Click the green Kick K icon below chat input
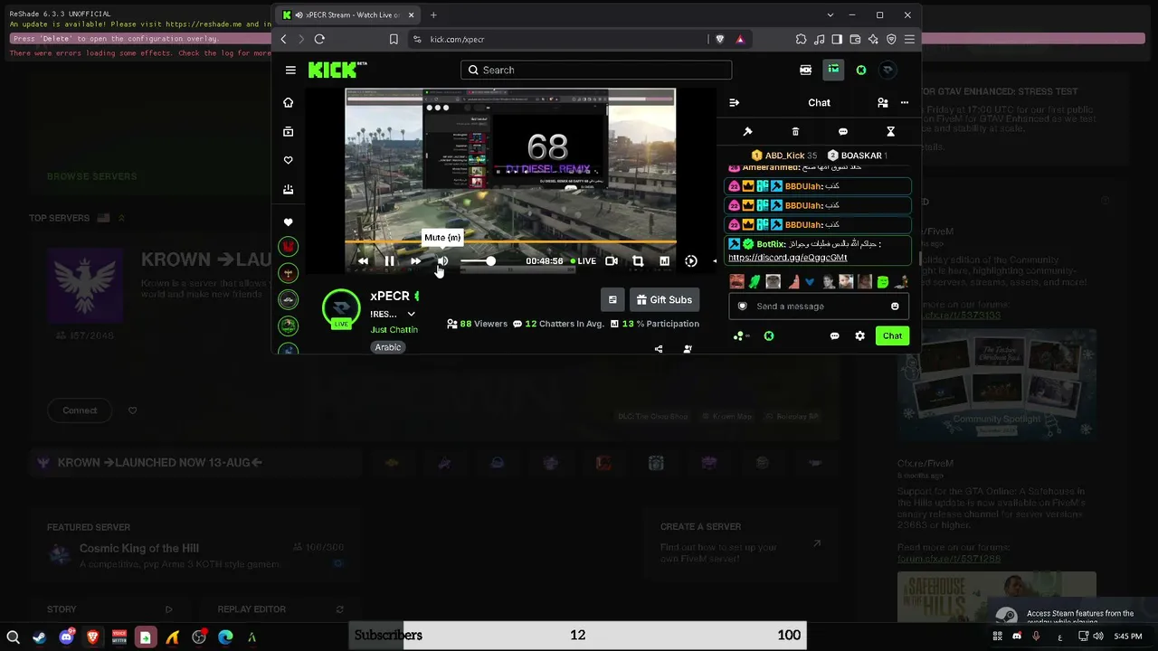The image size is (1158, 651). tap(769, 336)
